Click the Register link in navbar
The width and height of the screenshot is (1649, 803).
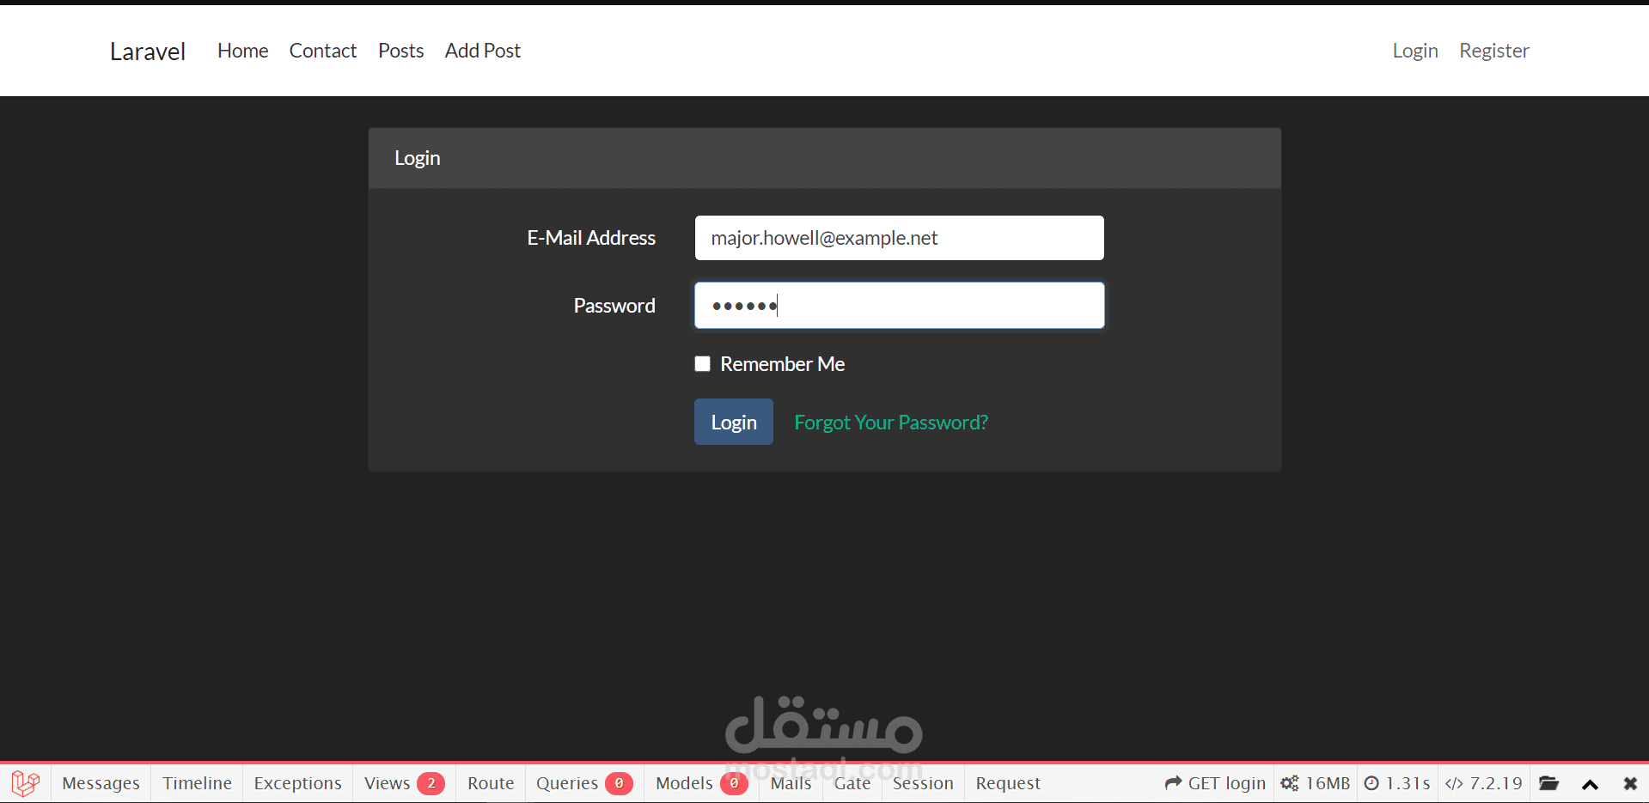[1494, 51]
